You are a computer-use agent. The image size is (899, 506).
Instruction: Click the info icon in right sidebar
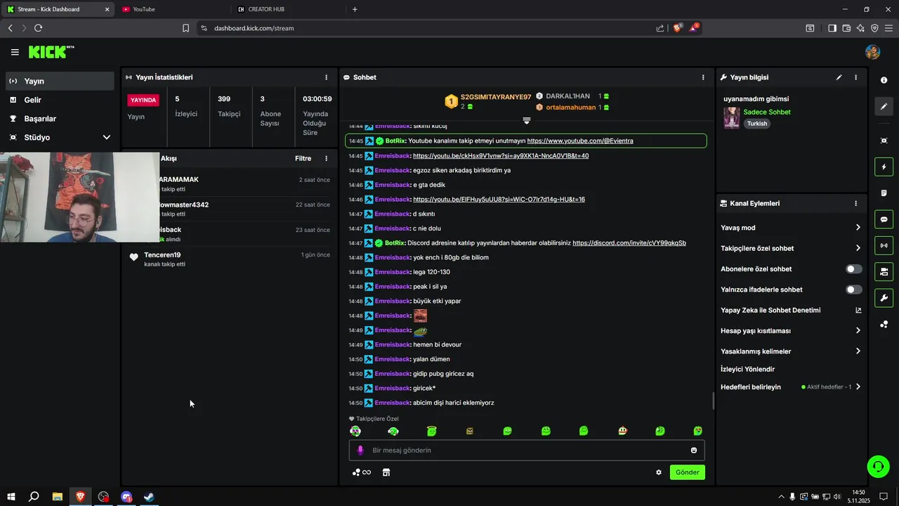884,80
